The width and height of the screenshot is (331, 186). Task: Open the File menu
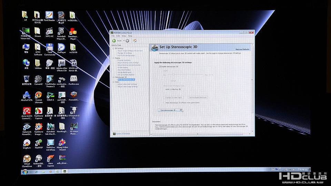(113, 36)
